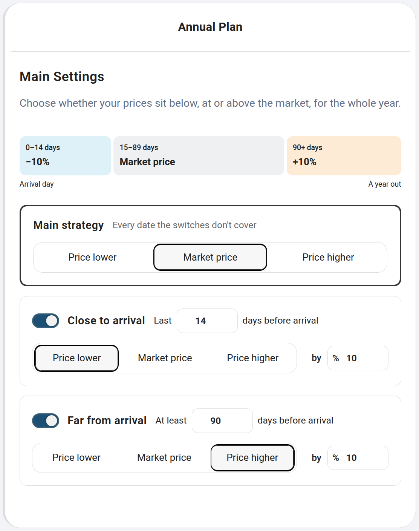Click the Annual Plan heading
The width and height of the screenshot is (419, 531).
tap(210, 27)
